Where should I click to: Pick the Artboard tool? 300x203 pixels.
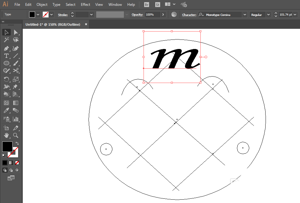(x=6, y=128)
